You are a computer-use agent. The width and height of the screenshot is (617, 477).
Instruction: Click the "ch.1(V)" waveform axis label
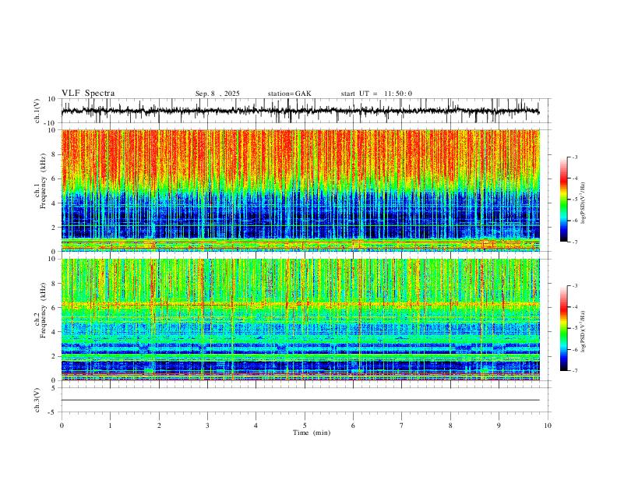click(x=37, y=111)
